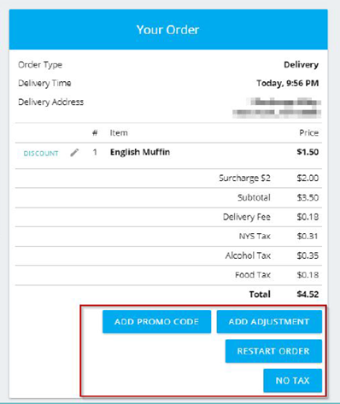The width and height of the screenshot is (340, 404).
Task: Click the blurred delivery address value
Action: (x=277, y=108)
